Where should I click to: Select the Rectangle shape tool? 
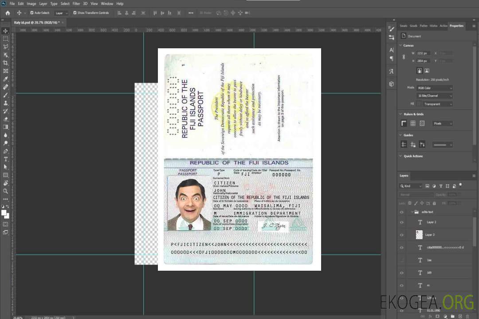[5, 175]
